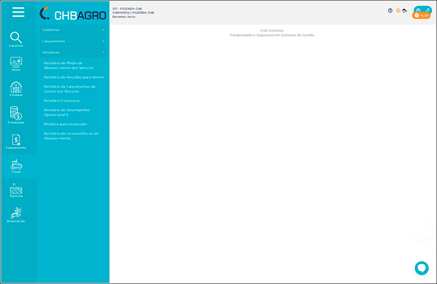Open the chat bubble widget
The width and height of the screenshot is (437, 284).
click(x=422, y=268)
